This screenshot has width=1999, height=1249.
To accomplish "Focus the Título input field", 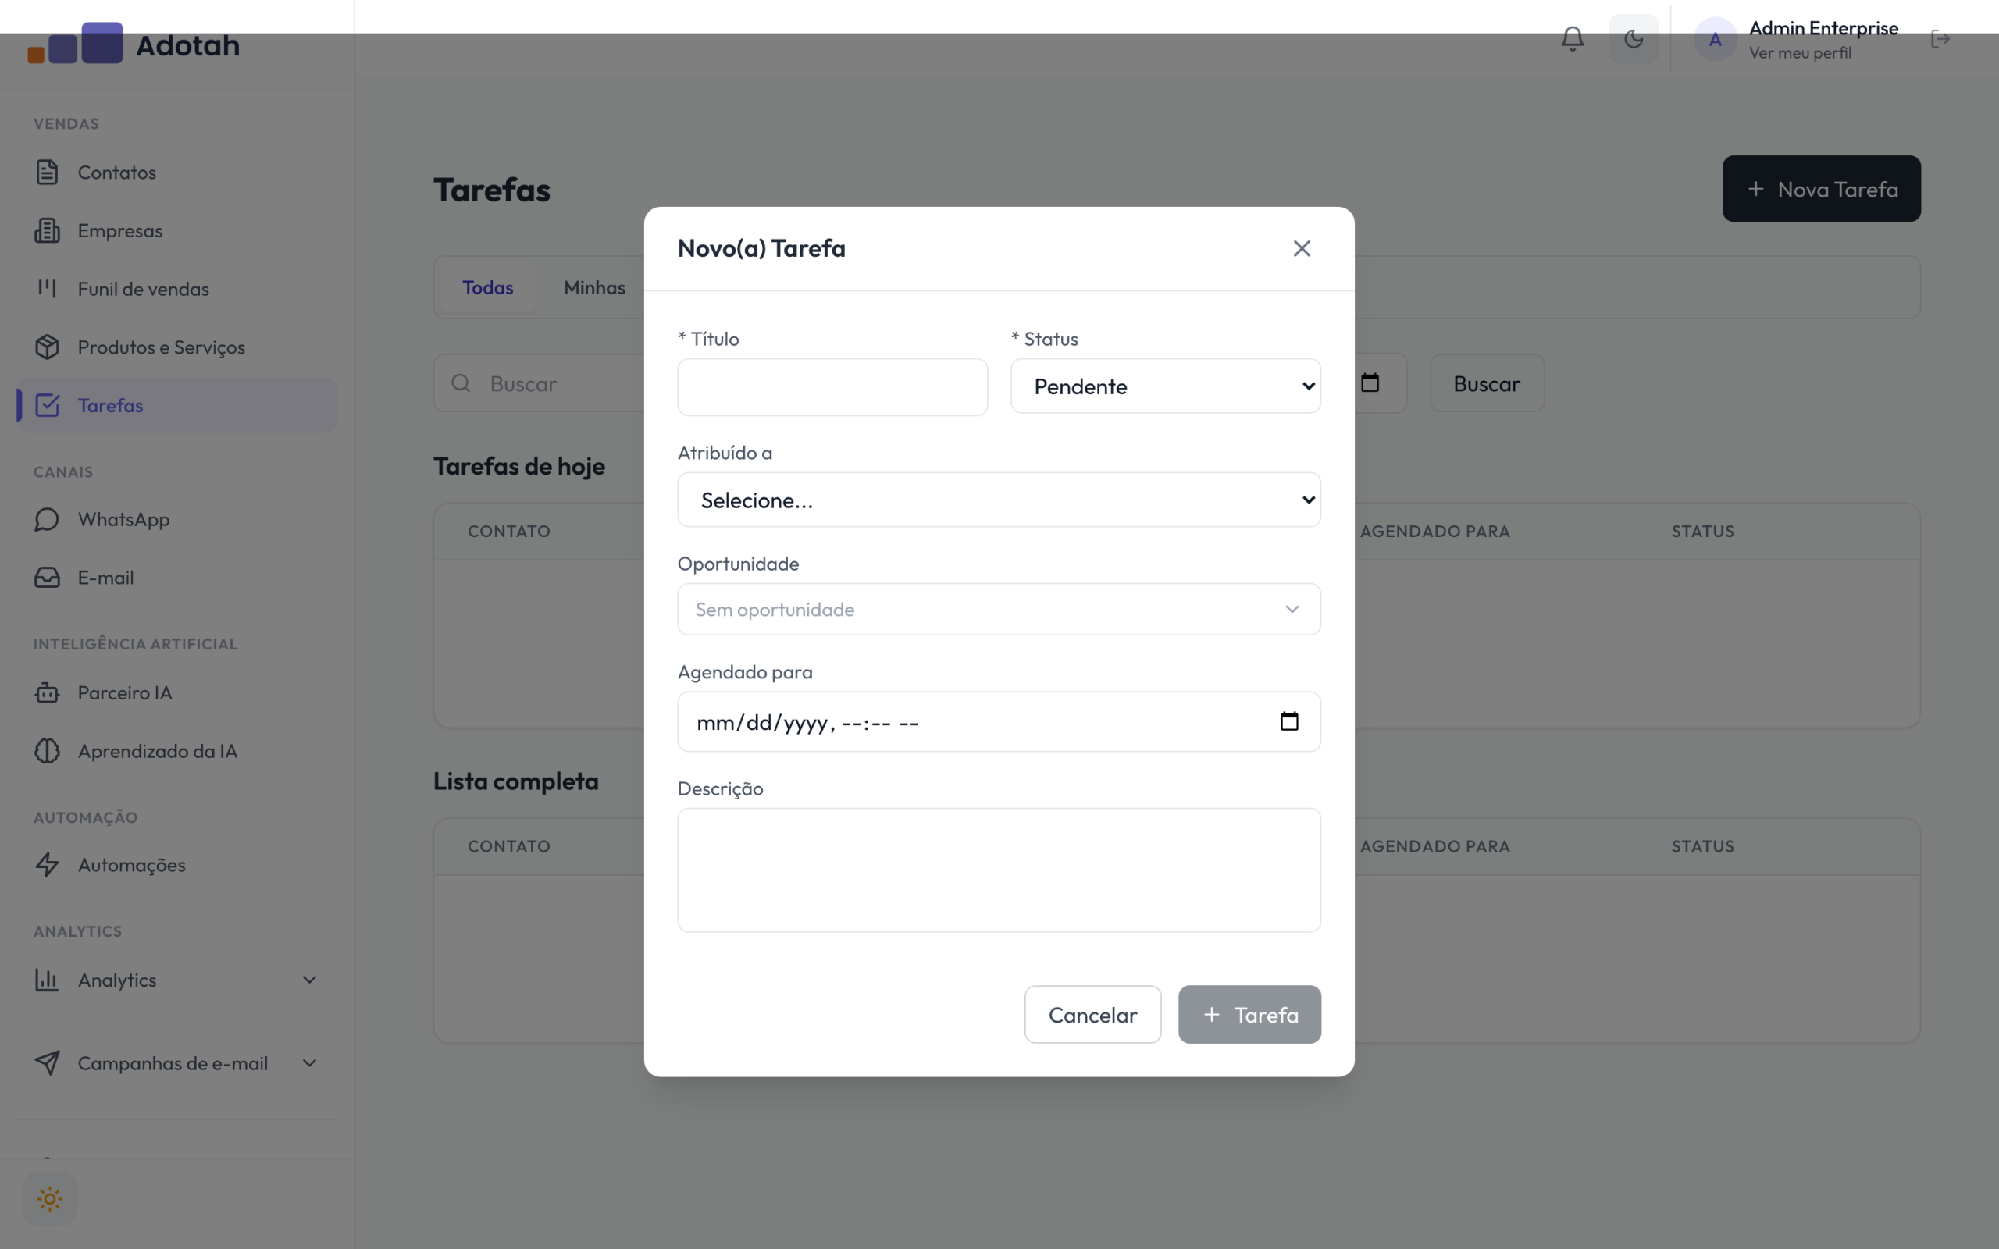I will point(832,386).
